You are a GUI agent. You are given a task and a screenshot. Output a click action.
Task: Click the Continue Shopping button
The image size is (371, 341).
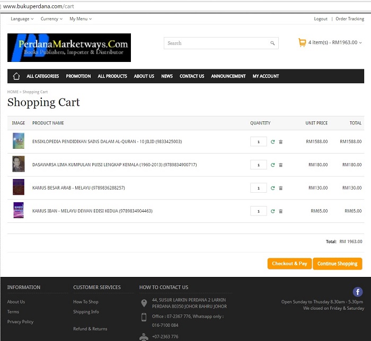338,264
